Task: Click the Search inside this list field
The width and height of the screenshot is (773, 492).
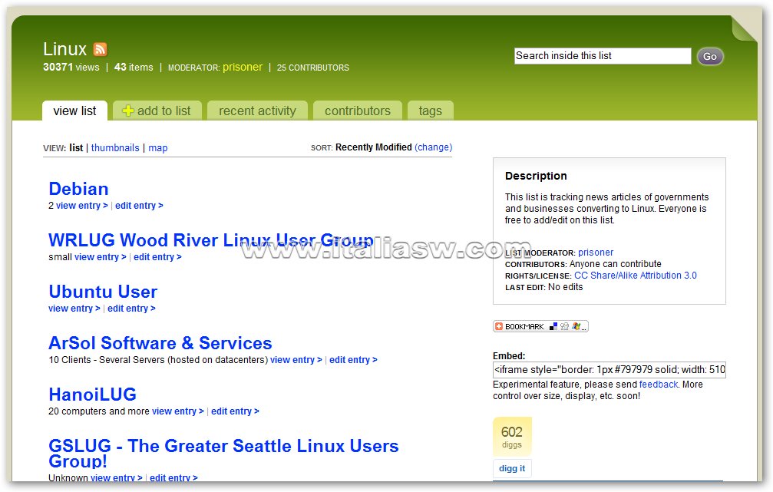Action: tap(603, 56)
